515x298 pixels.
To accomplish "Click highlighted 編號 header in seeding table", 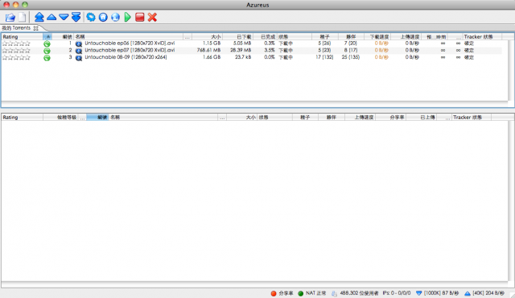I will click(97, 117).
